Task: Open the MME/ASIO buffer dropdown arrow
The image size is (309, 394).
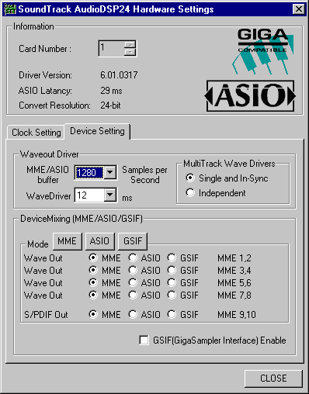Action: click(110, 172)
